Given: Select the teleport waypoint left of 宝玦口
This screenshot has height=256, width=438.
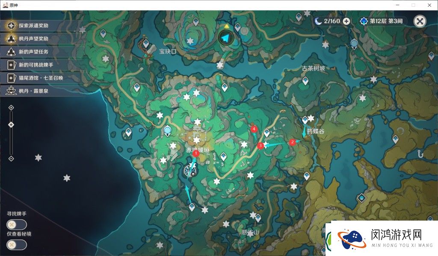Looking at the screenshot, I should point(146,44).
